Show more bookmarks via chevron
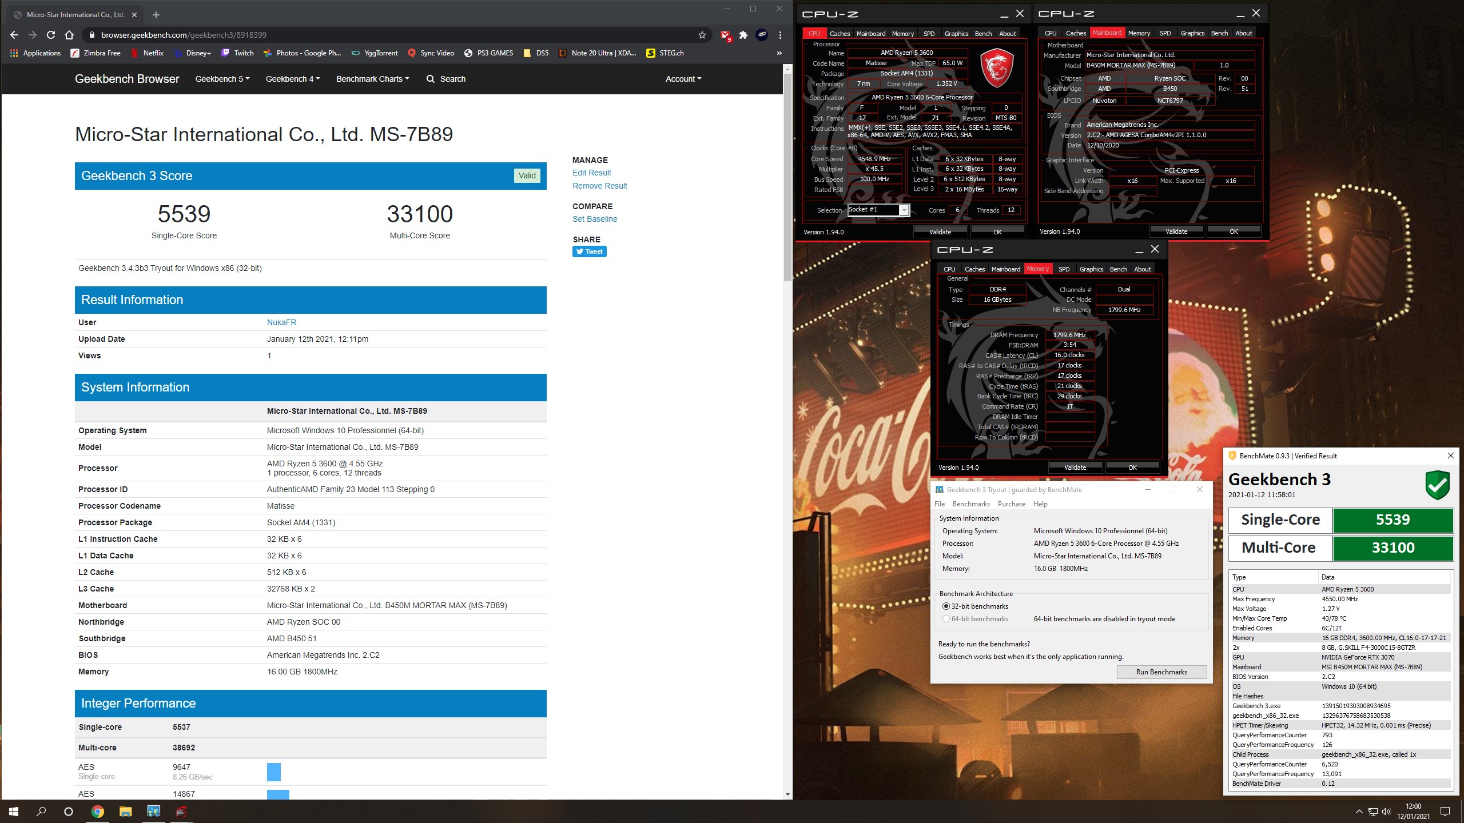Viewport: 1464px width, 823px height. [779, 53]
